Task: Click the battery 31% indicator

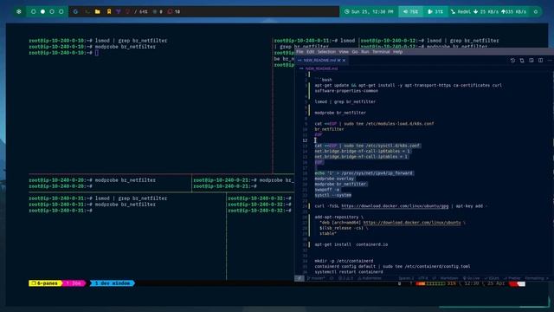Action: pos(435,11)
